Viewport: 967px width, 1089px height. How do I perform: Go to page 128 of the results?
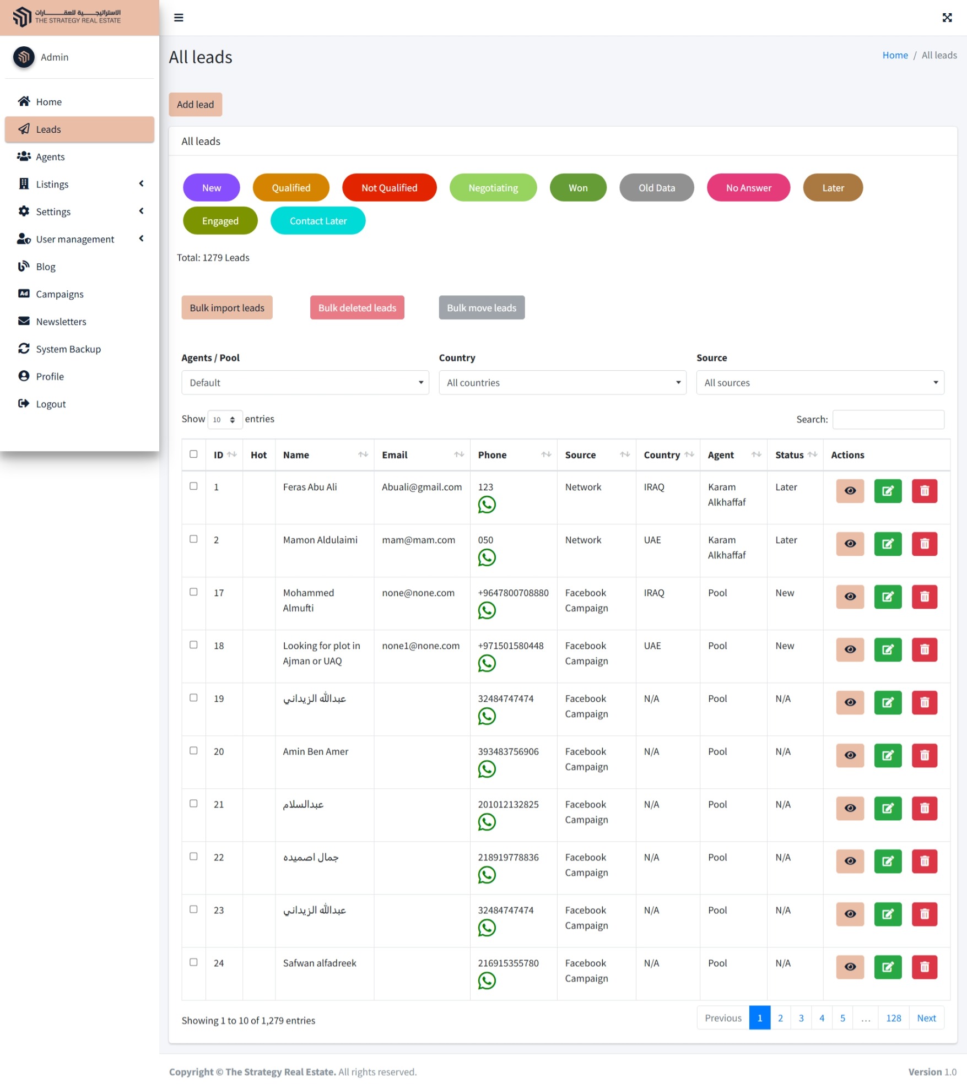(x=893, y=1018)
